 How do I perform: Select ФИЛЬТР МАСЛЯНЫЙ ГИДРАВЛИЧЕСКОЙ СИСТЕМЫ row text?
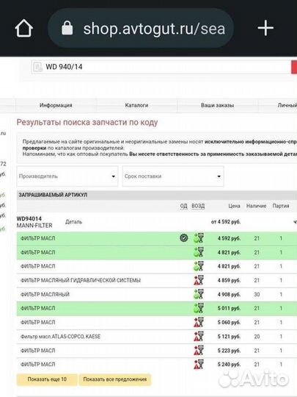(x=81, y=281)
